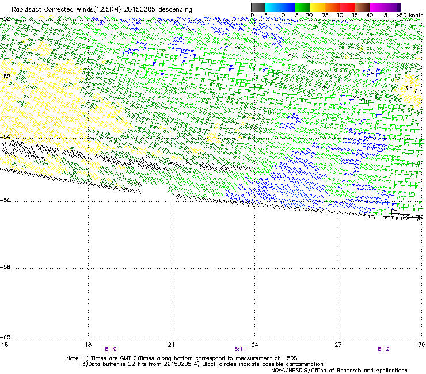
Task: Click the brown 35-40 knots legend swatch
Action: (363, 7)
